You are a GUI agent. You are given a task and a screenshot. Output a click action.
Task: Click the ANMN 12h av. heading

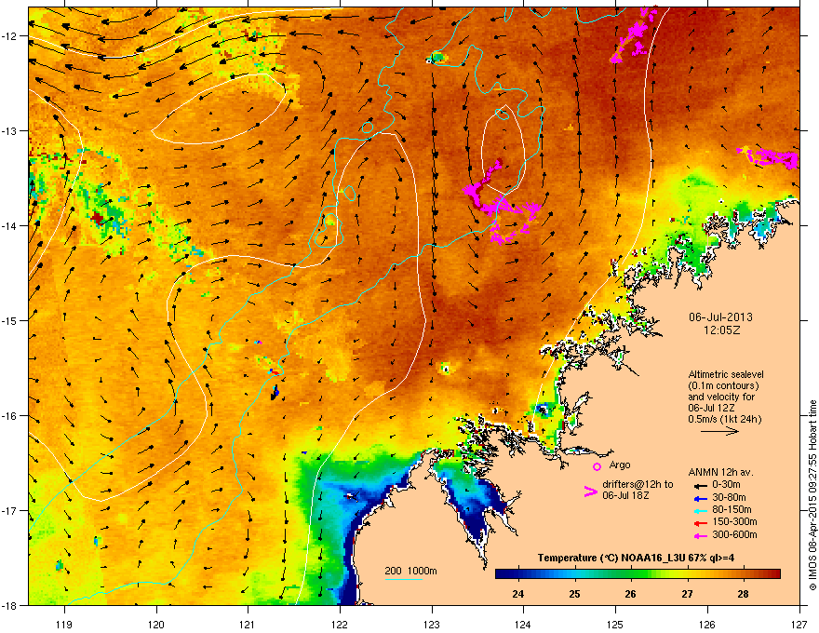(x=720, y=473)
